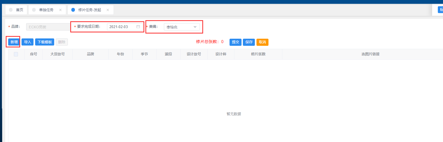The width and height of the screenshot is (443, 142).
Task: Expand the 美编 dropdown
Action: click(195, 27)
